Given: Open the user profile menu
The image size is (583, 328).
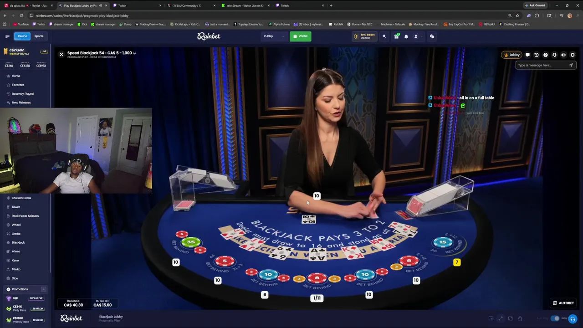Looking at the screenshot, I should tap(415, 36).
